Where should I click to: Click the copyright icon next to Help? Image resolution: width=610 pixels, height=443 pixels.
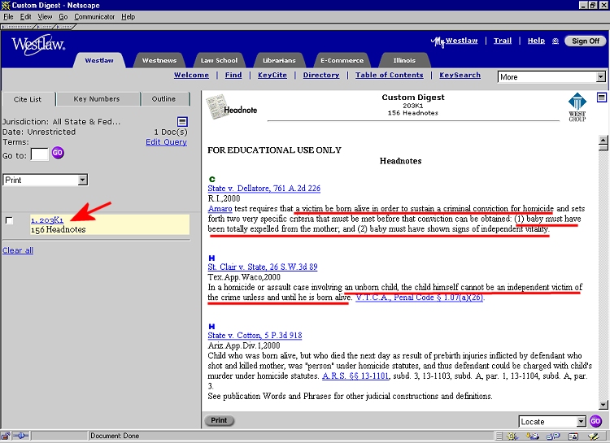[556, 41]
